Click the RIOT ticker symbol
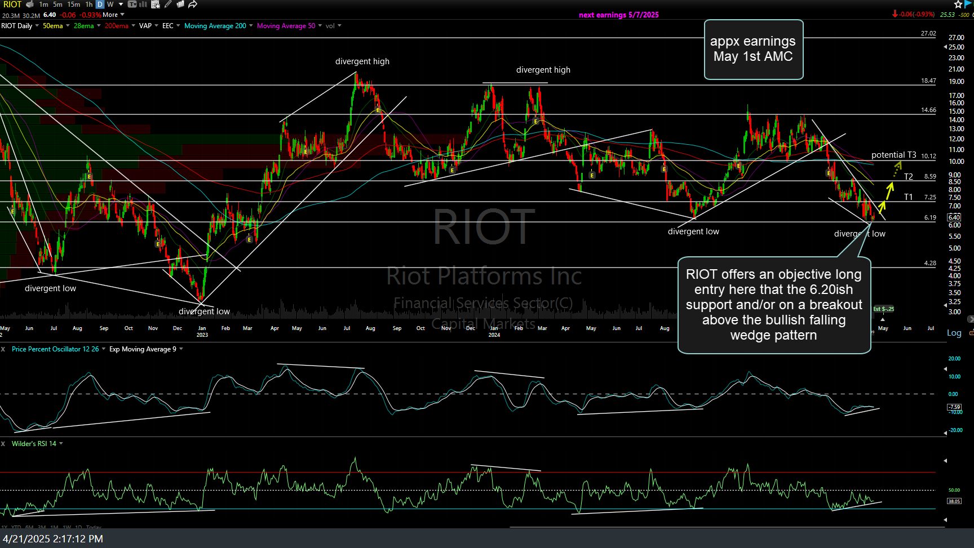Viewport: 974px width, 548px height. tap(12, 5)
